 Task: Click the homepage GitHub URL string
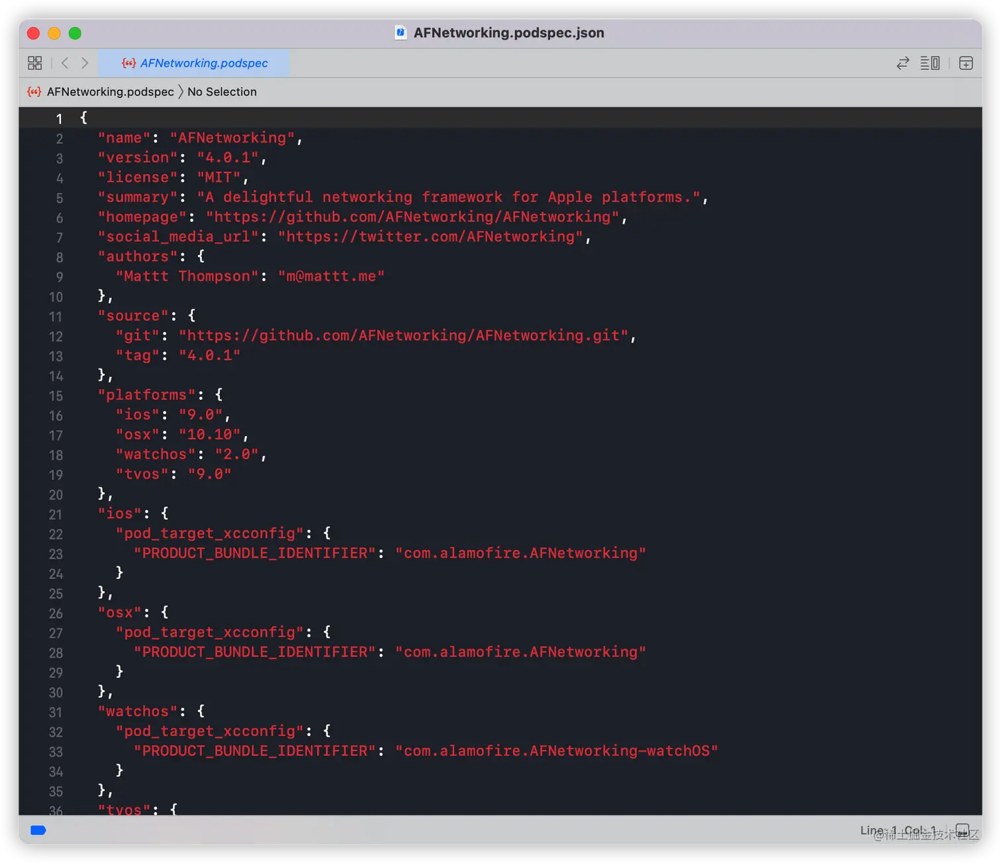412,217
